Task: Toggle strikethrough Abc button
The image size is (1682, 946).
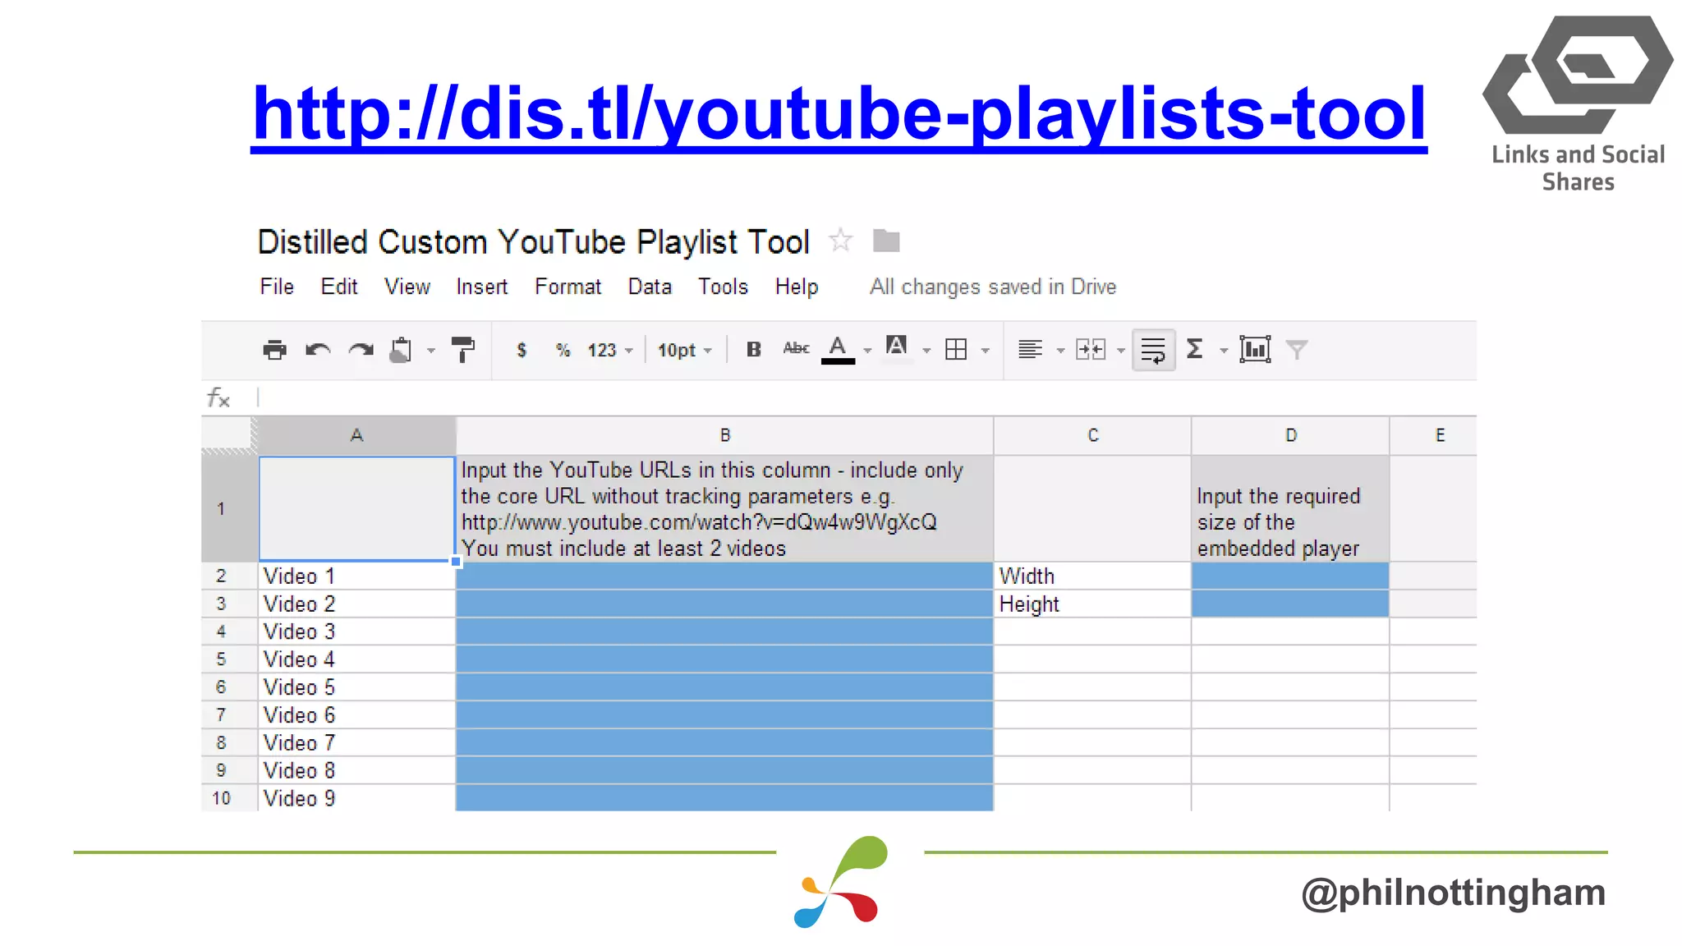Action: pyautogui.click(x=796, y=349)
